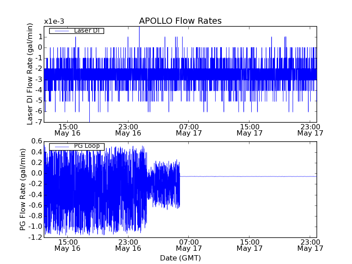Click the -7 y-axis tick on upper plot
352x264 pixels.
tap(39, 122)
